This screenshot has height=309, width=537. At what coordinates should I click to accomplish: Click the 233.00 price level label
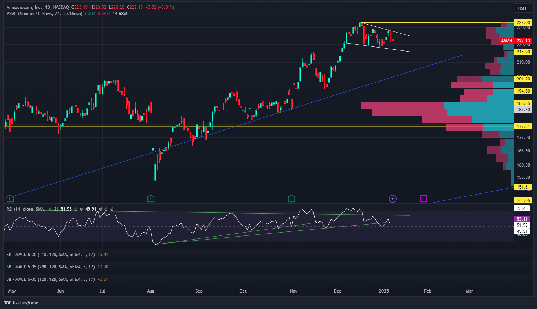click(x=523, y=23)
